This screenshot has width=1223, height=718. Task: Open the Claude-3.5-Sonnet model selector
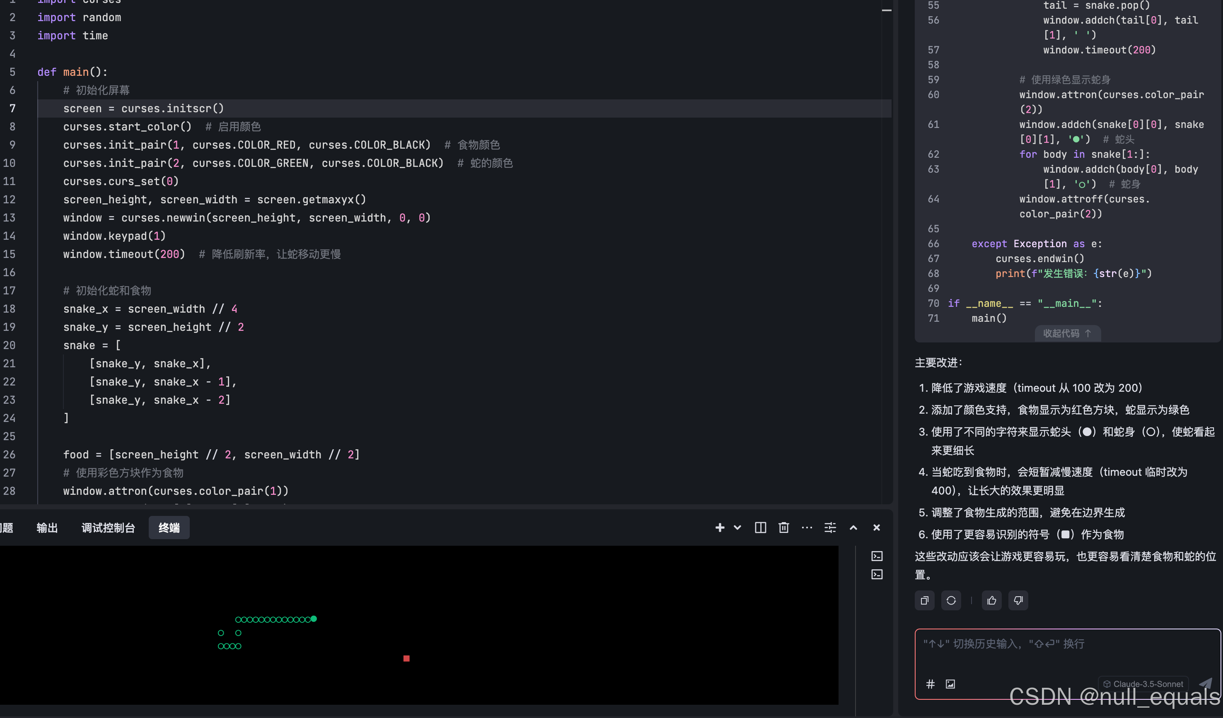1143,684
